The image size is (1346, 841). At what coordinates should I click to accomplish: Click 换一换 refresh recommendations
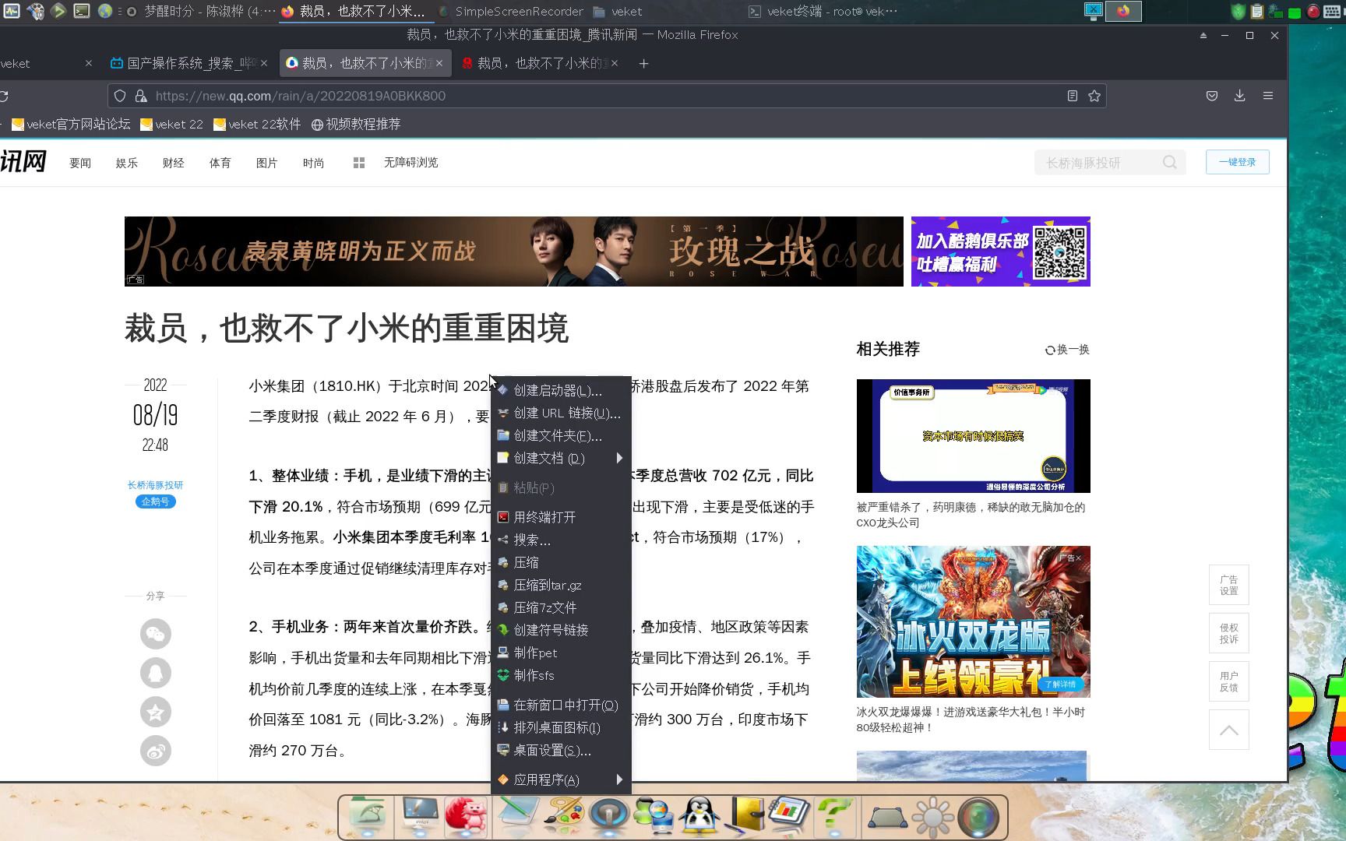click(1067, 350)
